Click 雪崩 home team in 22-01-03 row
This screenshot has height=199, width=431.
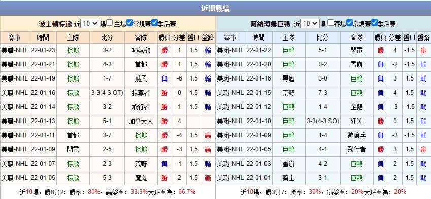[289, 164]
